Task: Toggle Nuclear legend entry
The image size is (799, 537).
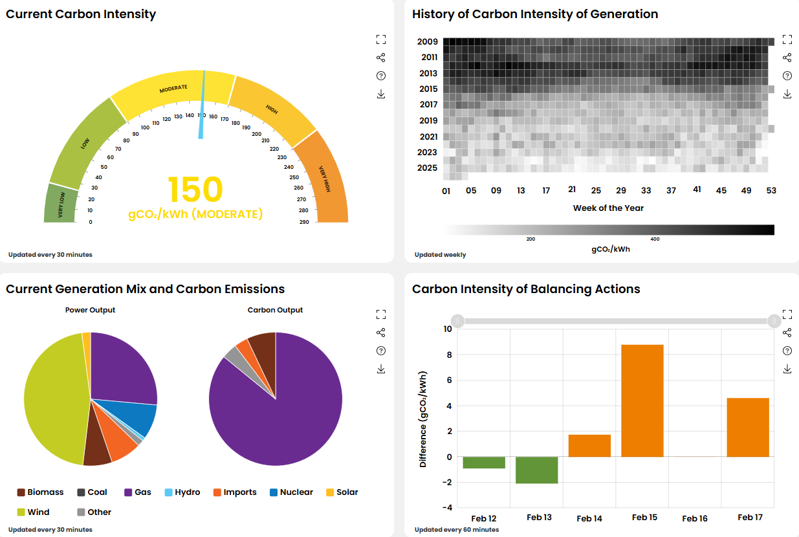Action: point(291,492)
